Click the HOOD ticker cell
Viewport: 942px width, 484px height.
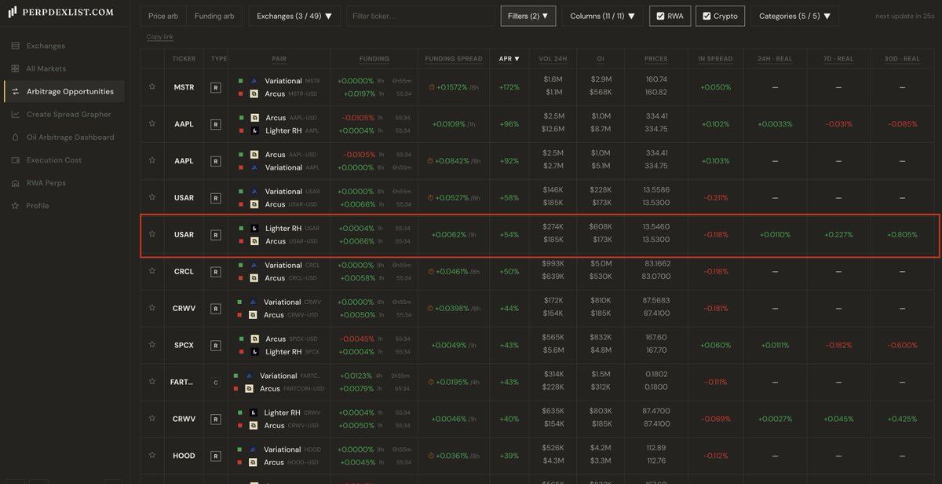point(184,456)
